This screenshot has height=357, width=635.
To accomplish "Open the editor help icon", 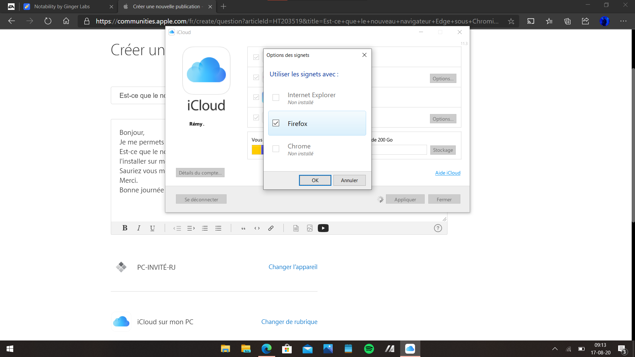I will point(438,228).
